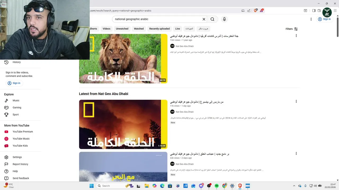Open the browser hamburger menu
339x190 pixels.
pos(335,11)
